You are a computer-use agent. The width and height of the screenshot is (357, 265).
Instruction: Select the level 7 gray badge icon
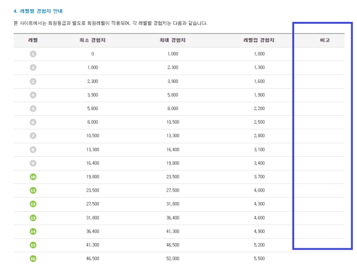tap(33, 136)
